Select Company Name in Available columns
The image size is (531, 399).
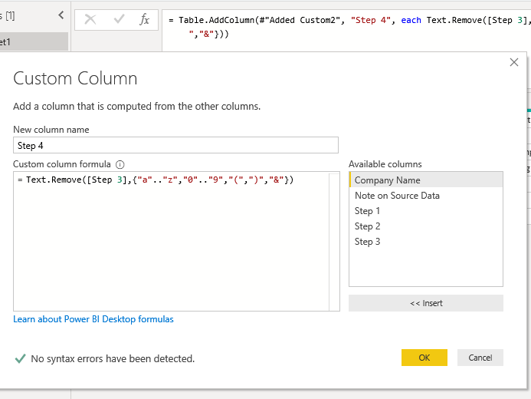coord(388,180)
